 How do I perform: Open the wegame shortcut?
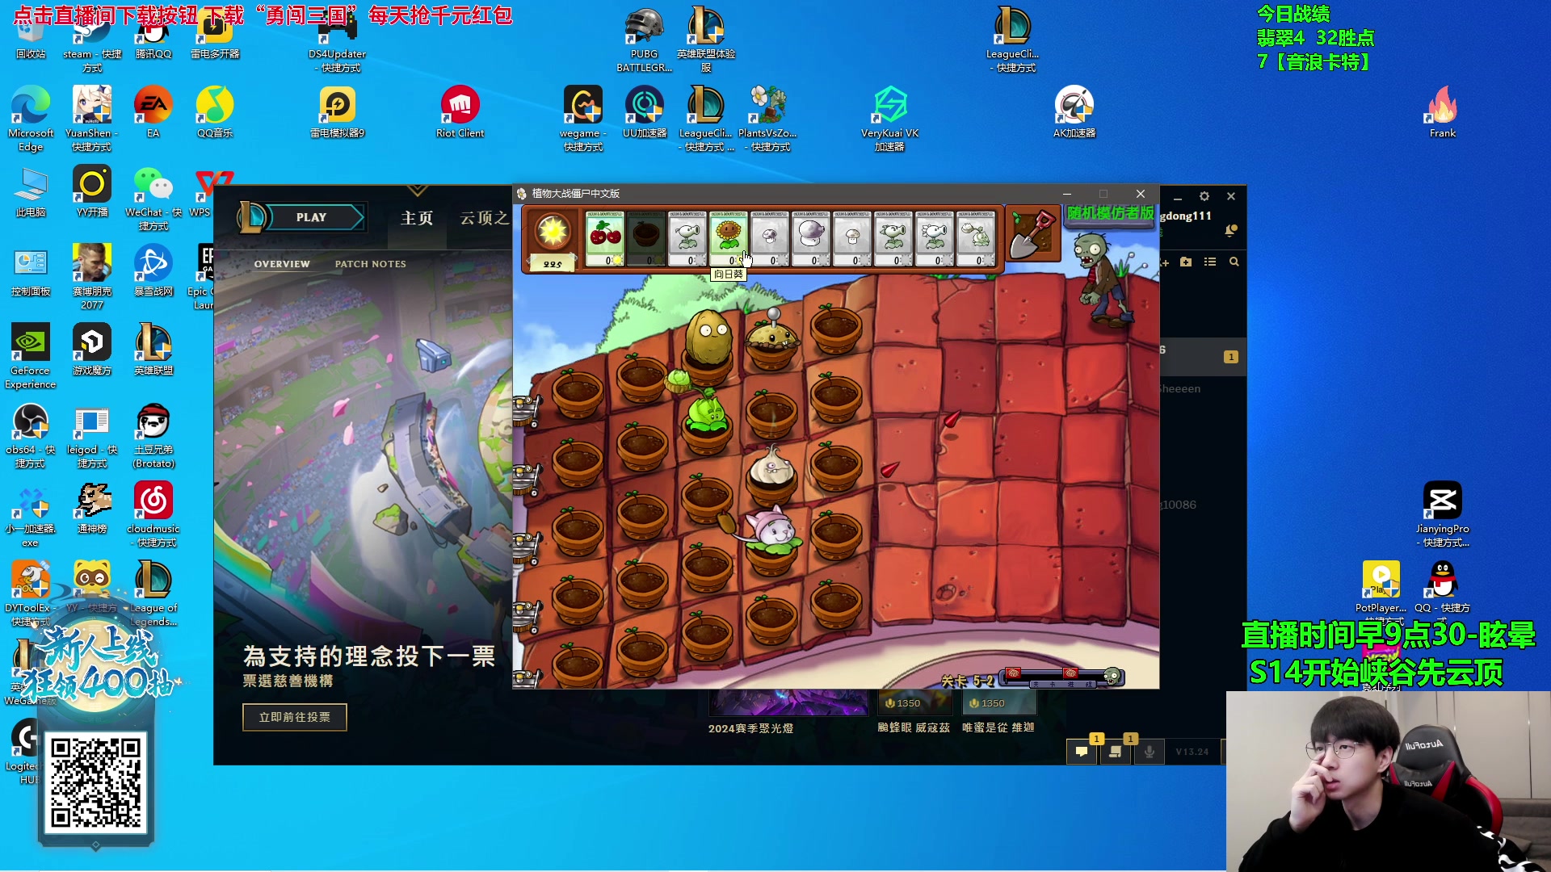point(583,117)
